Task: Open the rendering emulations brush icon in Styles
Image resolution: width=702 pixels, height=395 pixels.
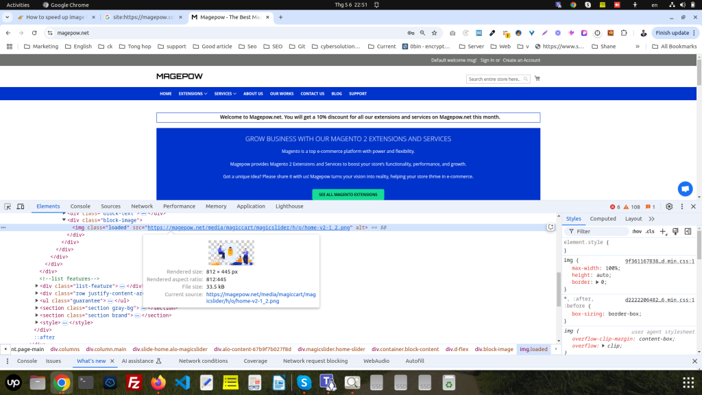Action: pos(675,232)
